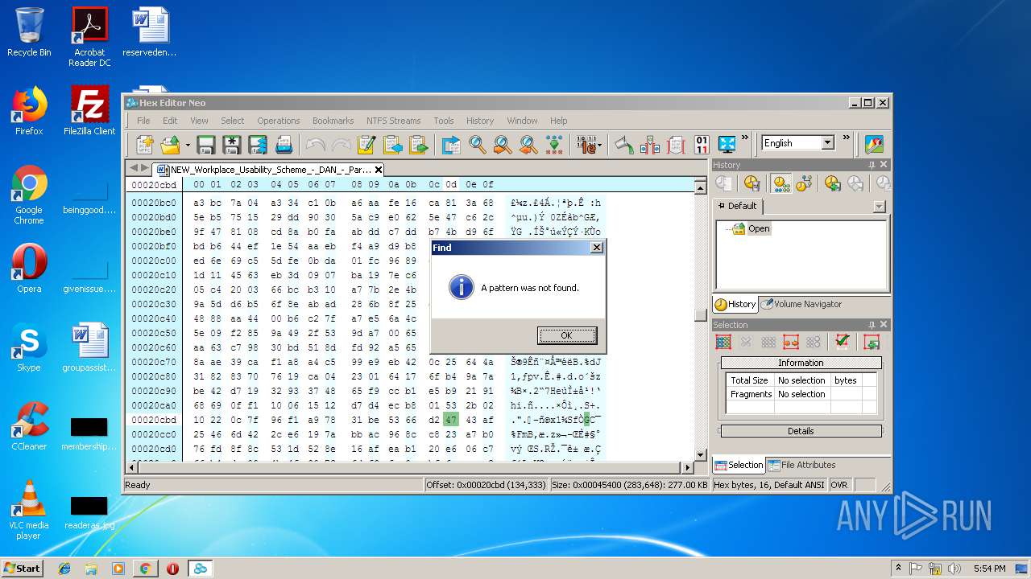The image size is (1031, 579).
Task: Click the Save floppy disk icon
Action: tap(206, 145)
